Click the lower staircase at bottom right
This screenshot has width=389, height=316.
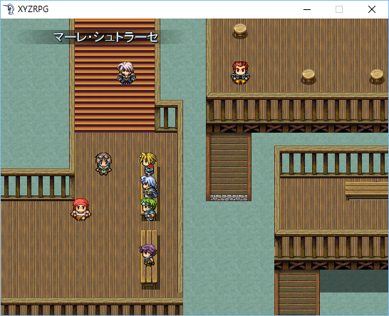coord(297,292)
